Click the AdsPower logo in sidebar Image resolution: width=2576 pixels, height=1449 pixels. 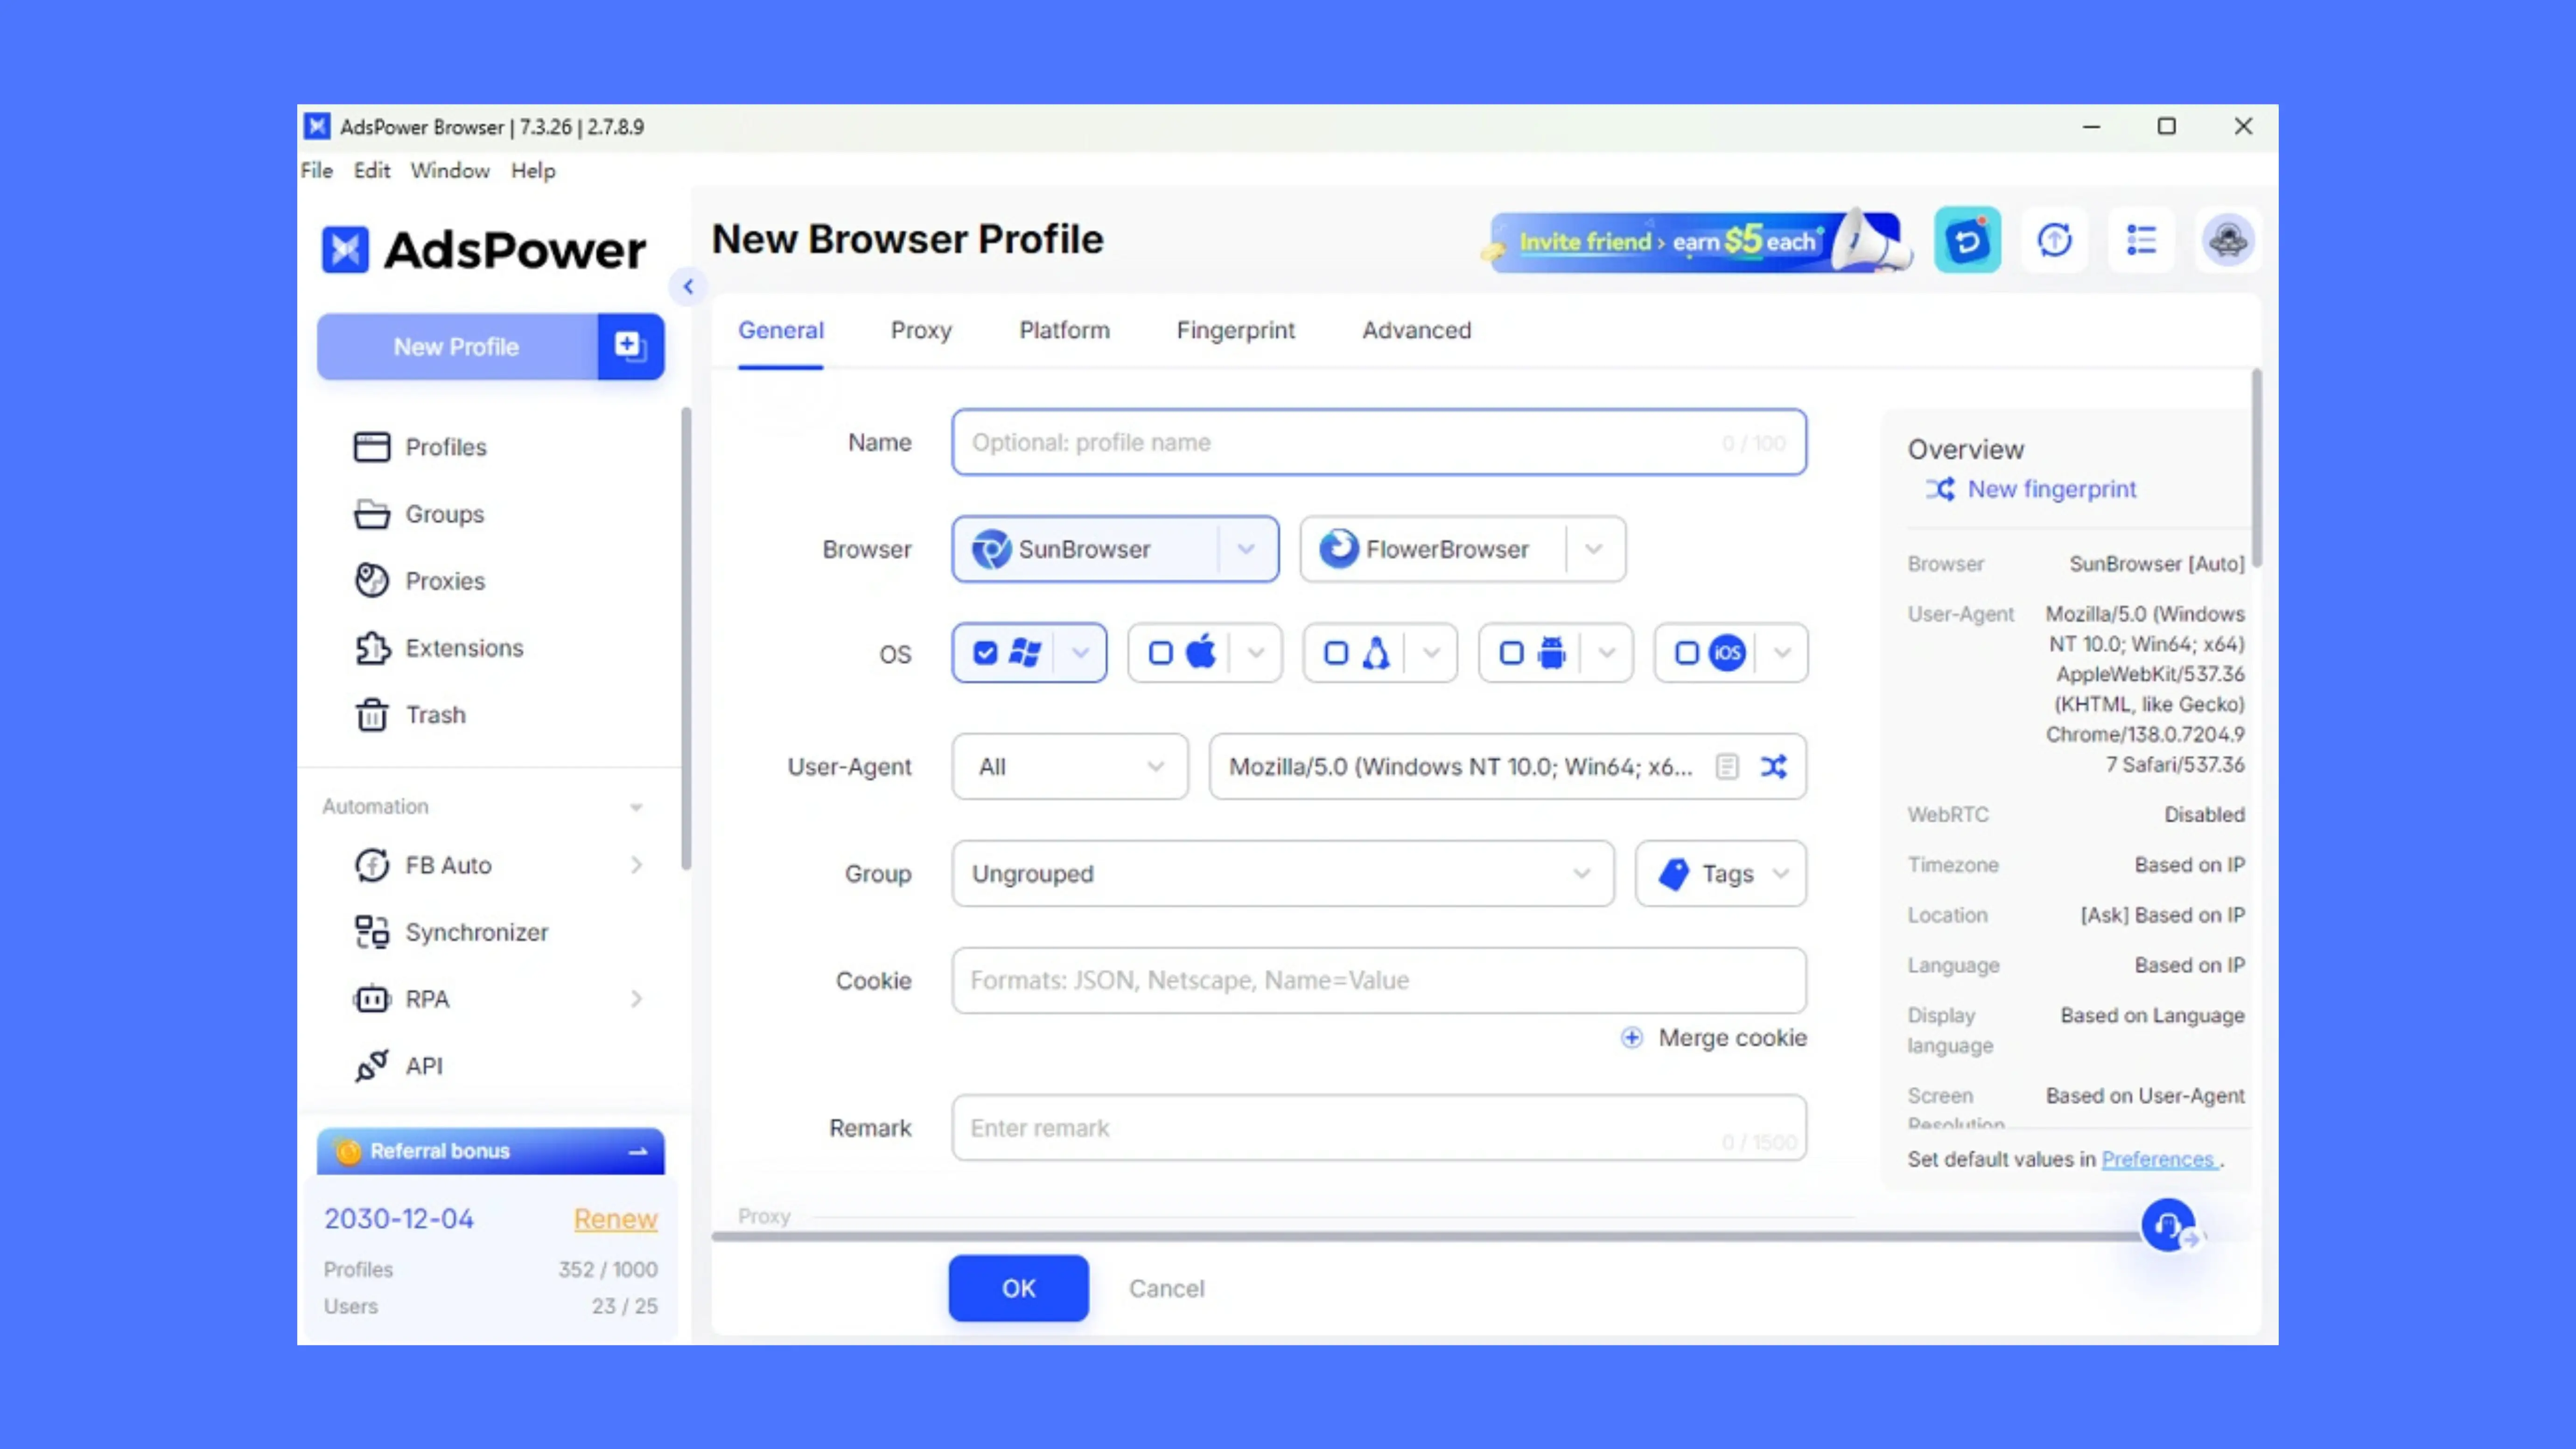click(484, 249)
